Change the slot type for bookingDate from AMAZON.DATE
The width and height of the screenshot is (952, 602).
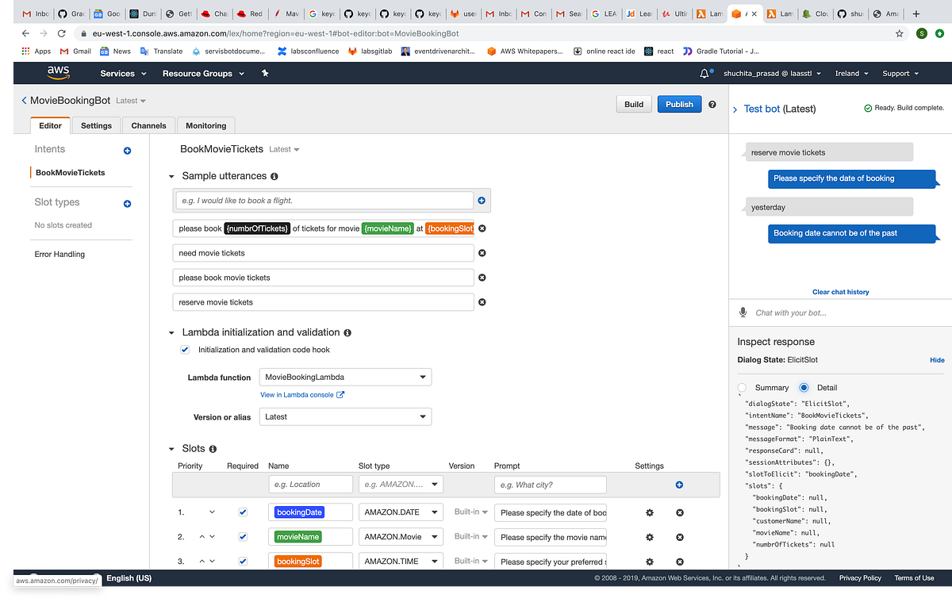tap(401, 512)
